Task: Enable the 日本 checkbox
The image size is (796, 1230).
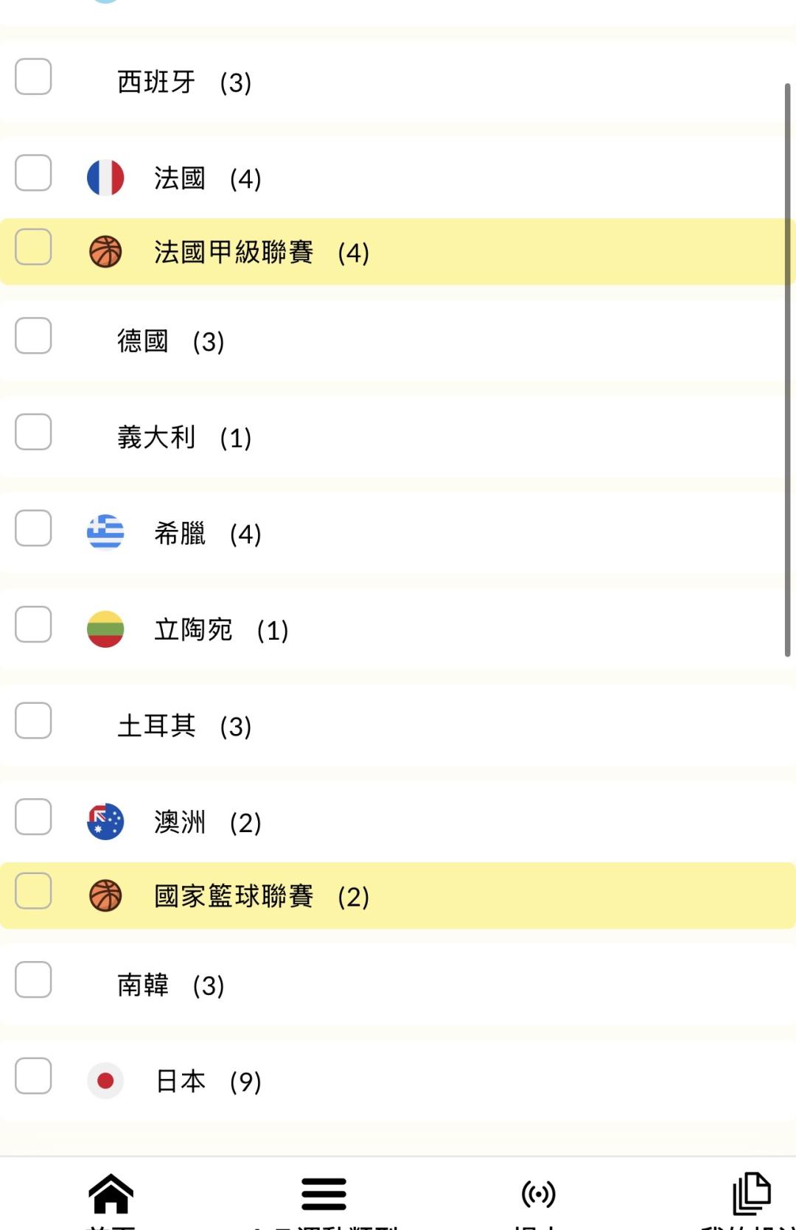Action: [33, 1076]
